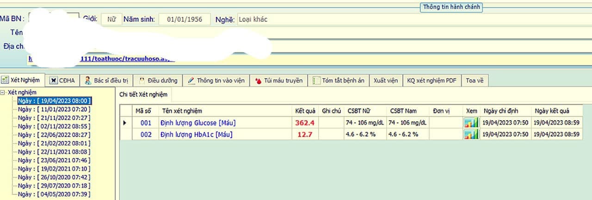Select tree date 19/04/2023 08:00

click(54, 101)
